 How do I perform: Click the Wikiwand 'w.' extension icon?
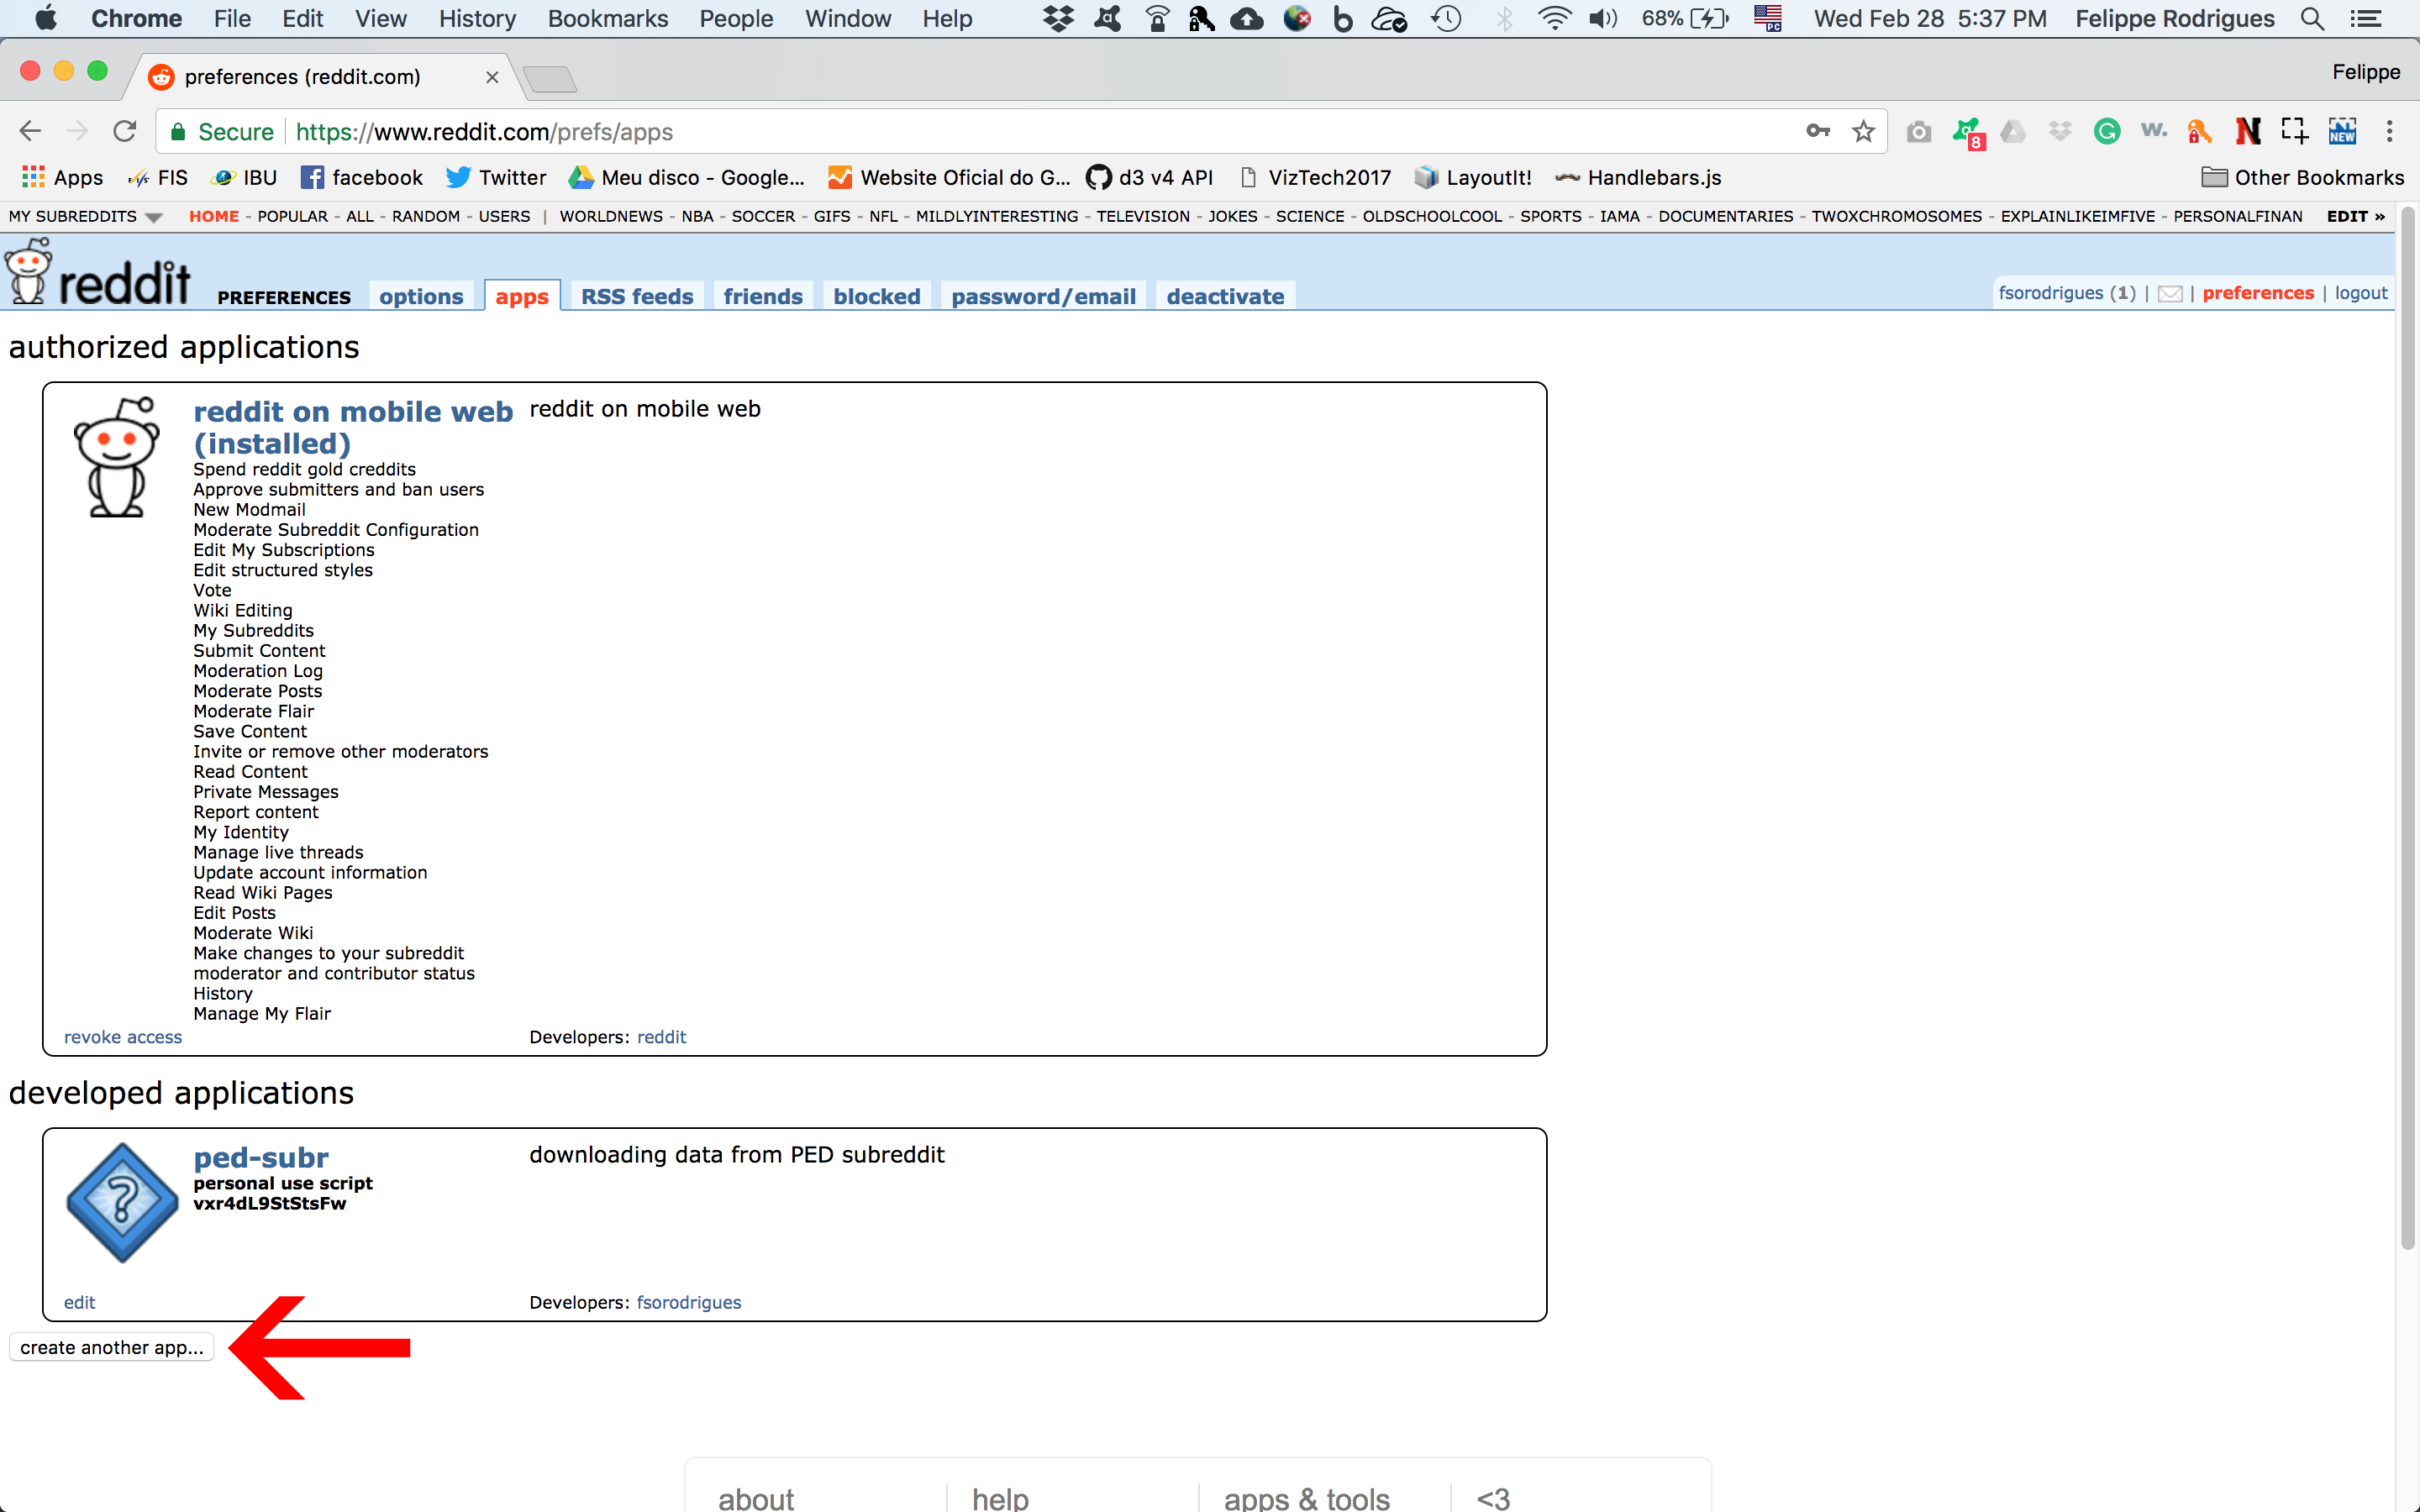(x=2152, y=131)
